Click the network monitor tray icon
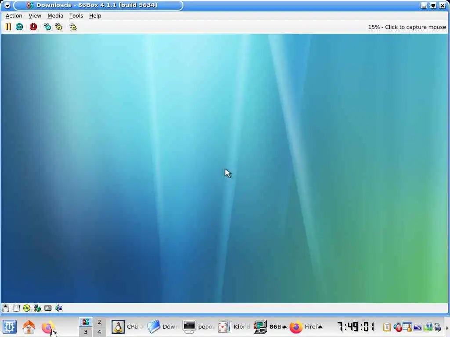450x337 pixels. [428, 327]
